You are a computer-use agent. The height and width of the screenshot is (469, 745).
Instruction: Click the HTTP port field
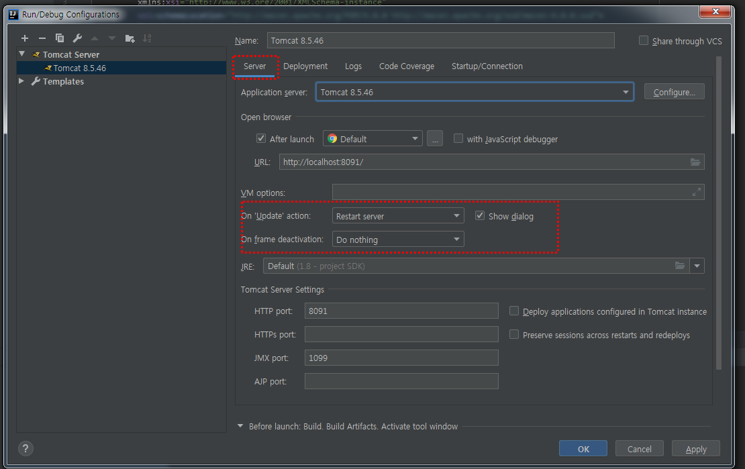click(x=401, y=311)
